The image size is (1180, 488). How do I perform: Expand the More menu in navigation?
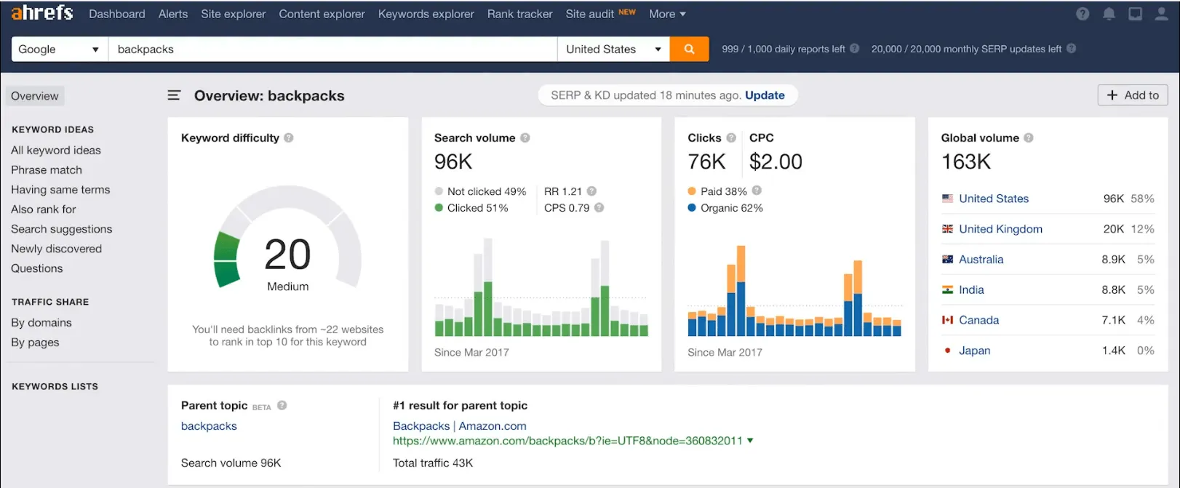click(667, 14)
